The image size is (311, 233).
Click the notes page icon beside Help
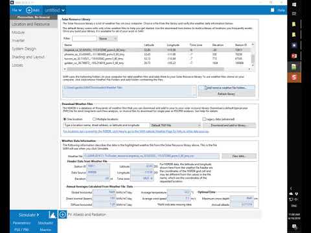(x=273, y=10)
